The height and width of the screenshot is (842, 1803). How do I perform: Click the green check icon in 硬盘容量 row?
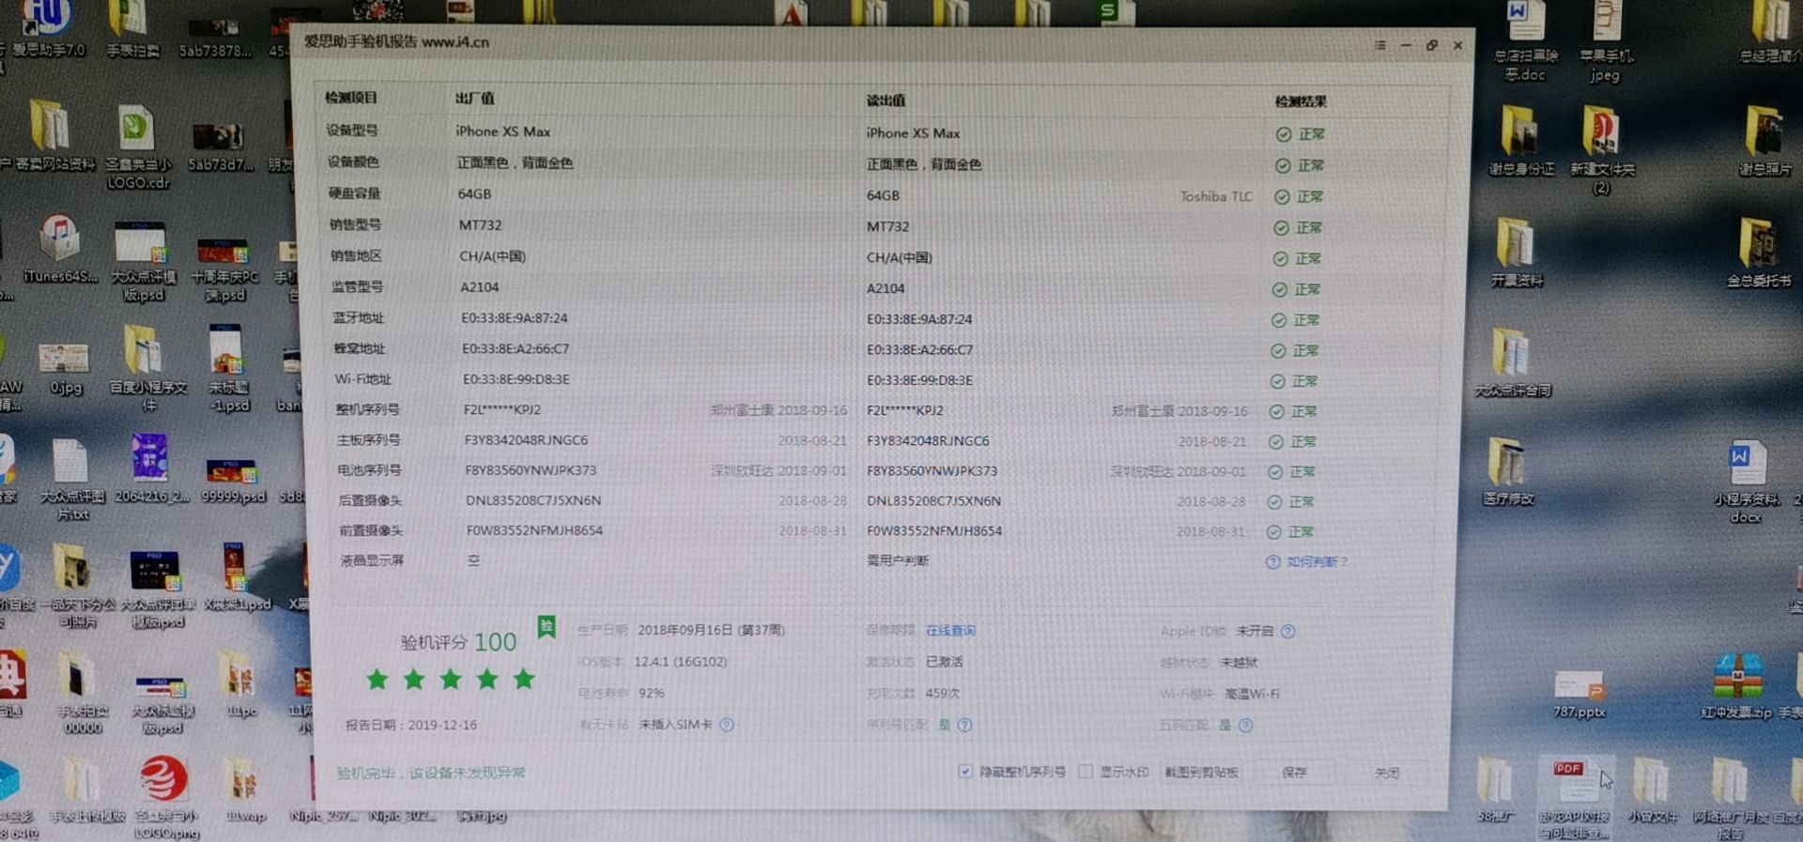click(1282, 196)
